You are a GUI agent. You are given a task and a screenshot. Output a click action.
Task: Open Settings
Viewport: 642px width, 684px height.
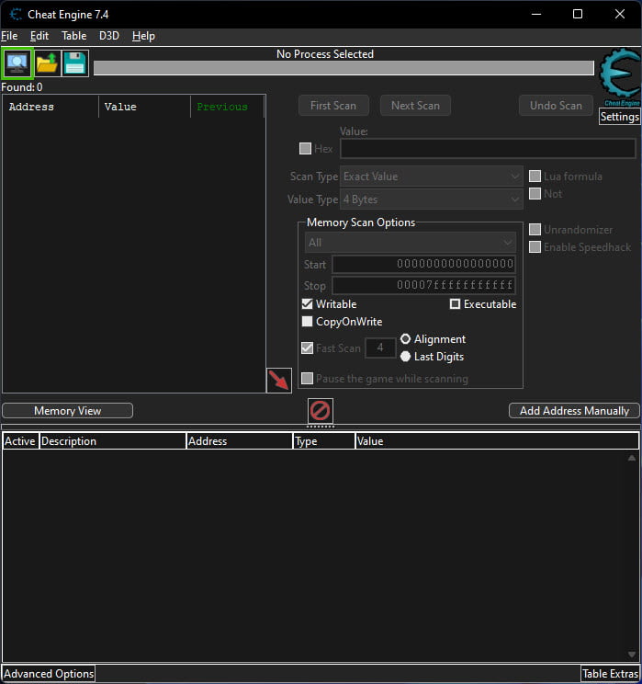point(619,117)
